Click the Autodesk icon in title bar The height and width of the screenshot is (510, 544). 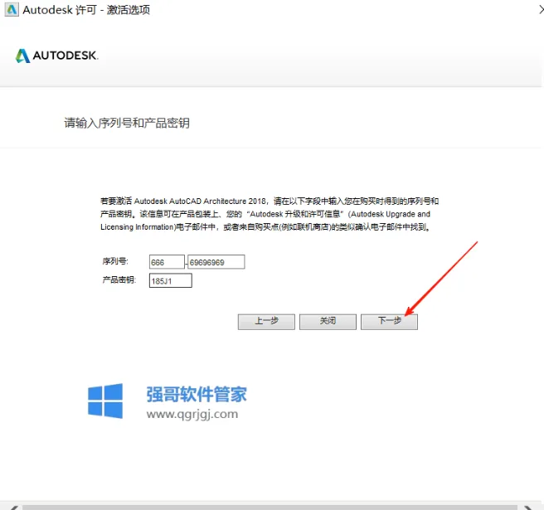(12, 9)
